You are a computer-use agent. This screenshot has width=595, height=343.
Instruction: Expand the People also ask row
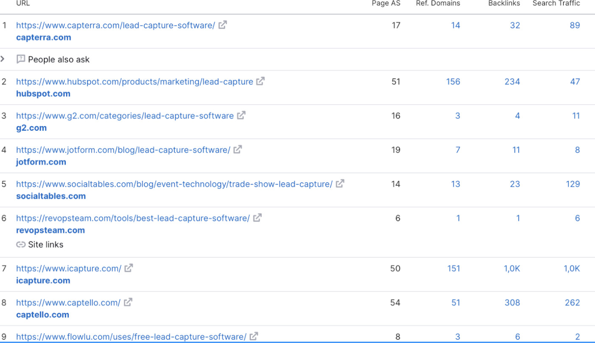coord(3,59)
